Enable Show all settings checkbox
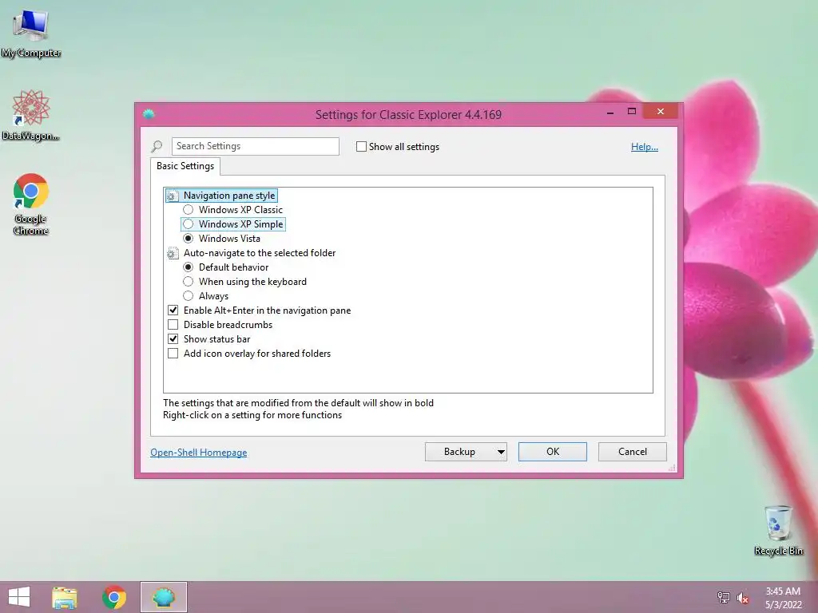The width and height of the screenshot is (818, 613). (x=361, y=147)
